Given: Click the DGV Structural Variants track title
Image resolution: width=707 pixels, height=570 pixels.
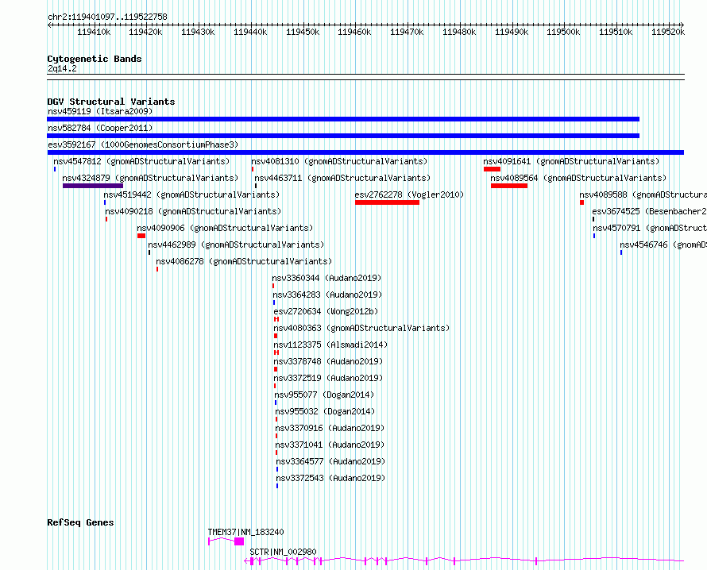Looking at the screenshot, I should pyautogui.click(x=111, y=102).
